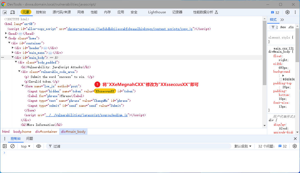
Task: Switch to the 元素 tab
Action: point(26,12)
